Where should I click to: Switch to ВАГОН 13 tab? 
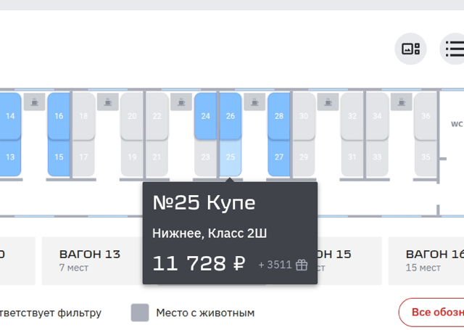click(x=90, y=260)
